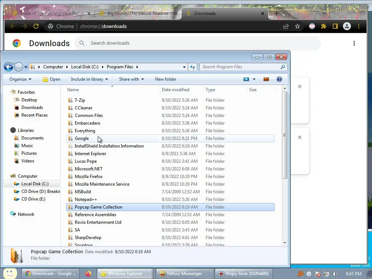This screenshot has height=279, width=372.
Task: Click Chrome new tab plus button
Action: [x=276, y=13]
